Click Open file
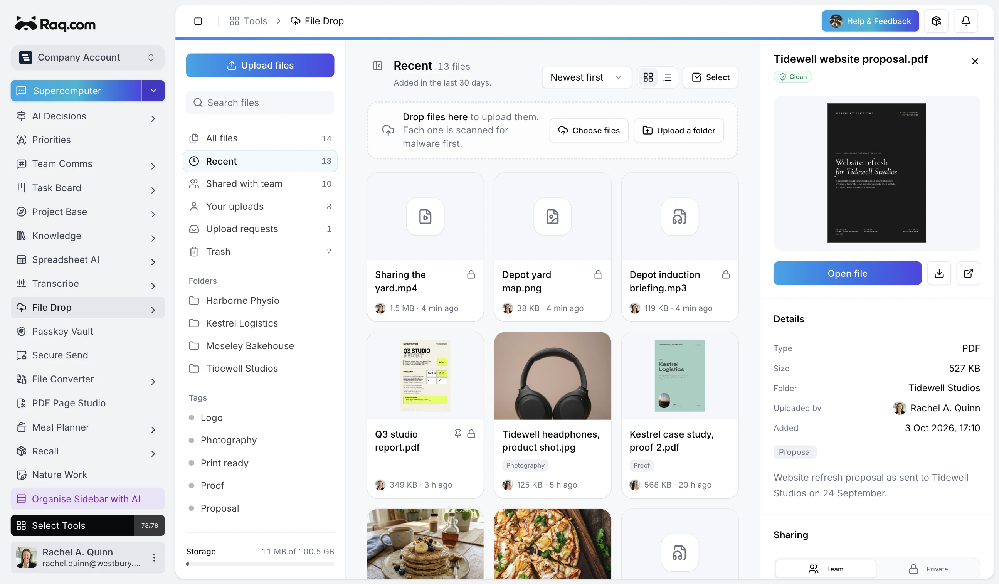Viewport: 999px width, 584px height. click(847, 273)
